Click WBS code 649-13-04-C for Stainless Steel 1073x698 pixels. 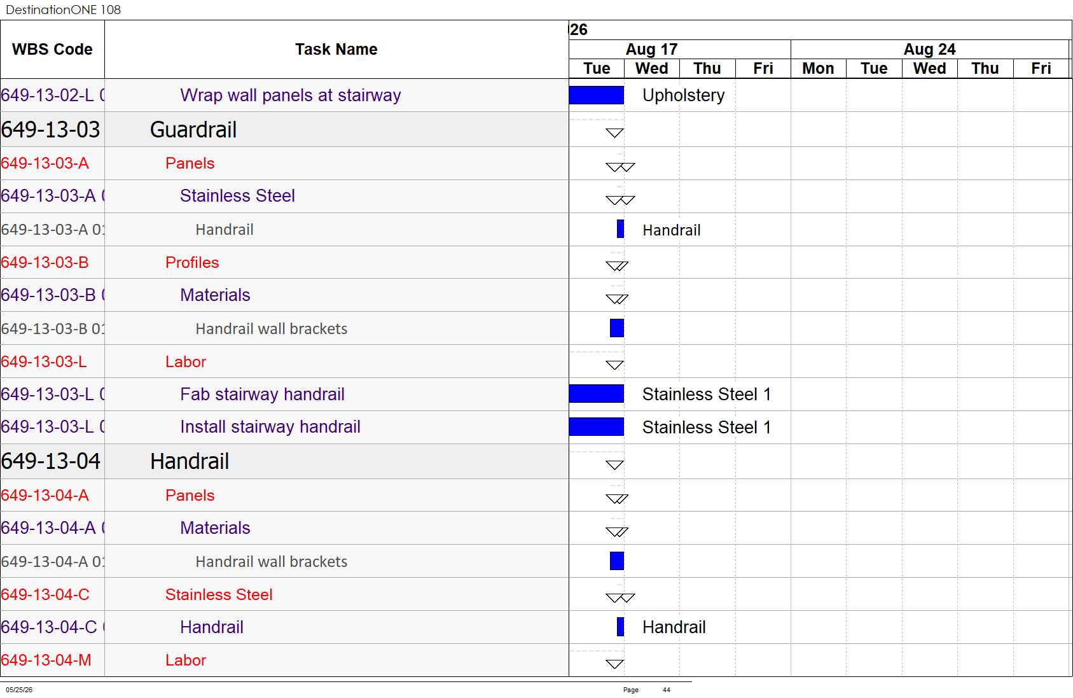pyautogui.click(x=45, y=594)
